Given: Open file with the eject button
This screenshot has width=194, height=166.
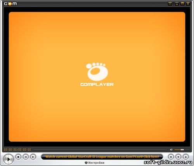Looking at the screenshot, I should click(x=171, y=157).
